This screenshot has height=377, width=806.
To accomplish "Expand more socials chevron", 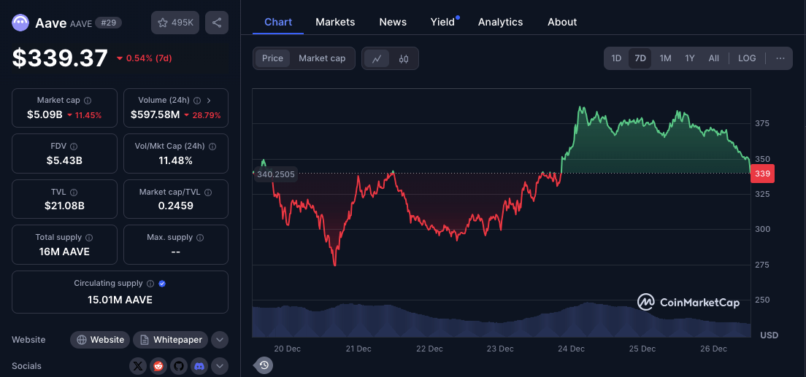I will [219, 366].
